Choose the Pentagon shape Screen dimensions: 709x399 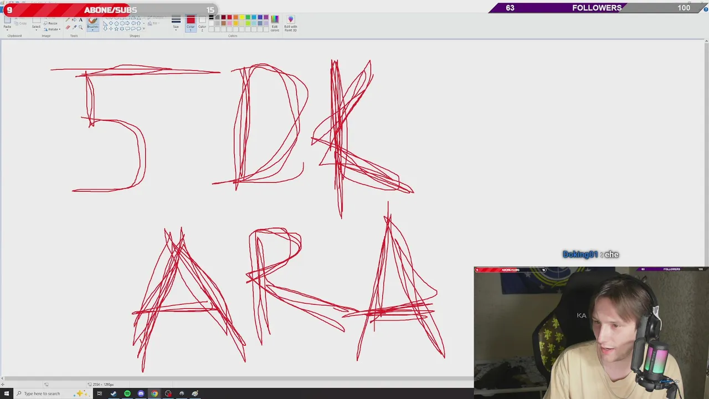point(116,23)
